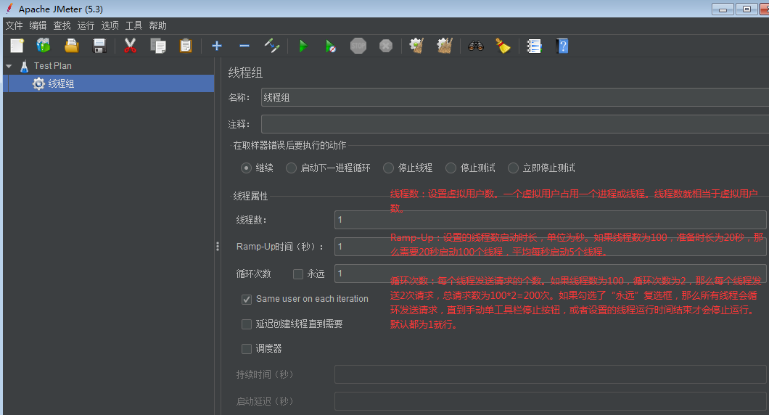Click the 线程属性 section label
This screenshot has width=769, height=415.
pyautogui.click(x=250, y=196)
